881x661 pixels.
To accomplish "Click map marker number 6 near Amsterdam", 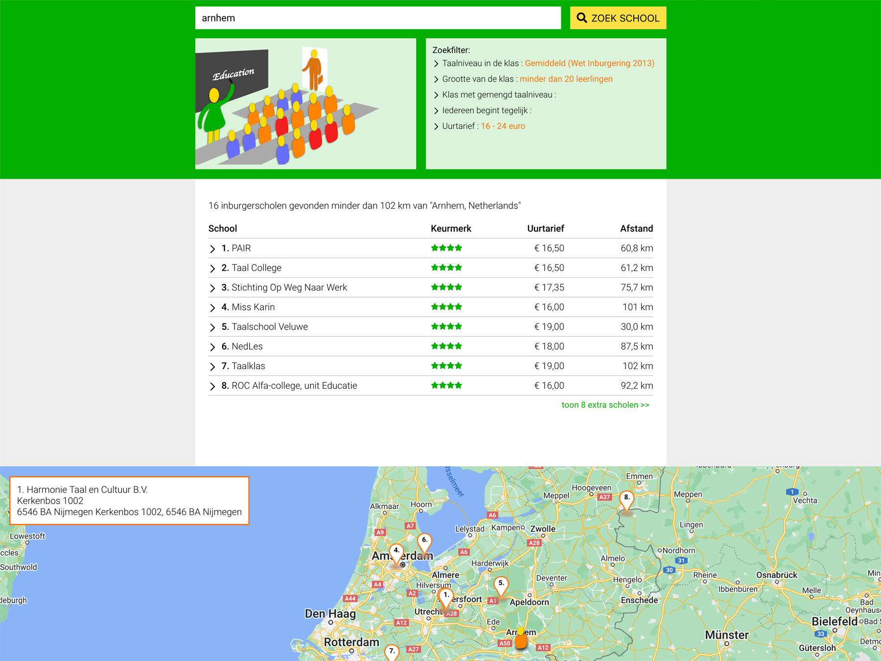I will [x=424, y=543].
